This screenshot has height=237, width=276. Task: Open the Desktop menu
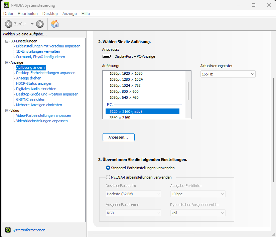[50, 14]
